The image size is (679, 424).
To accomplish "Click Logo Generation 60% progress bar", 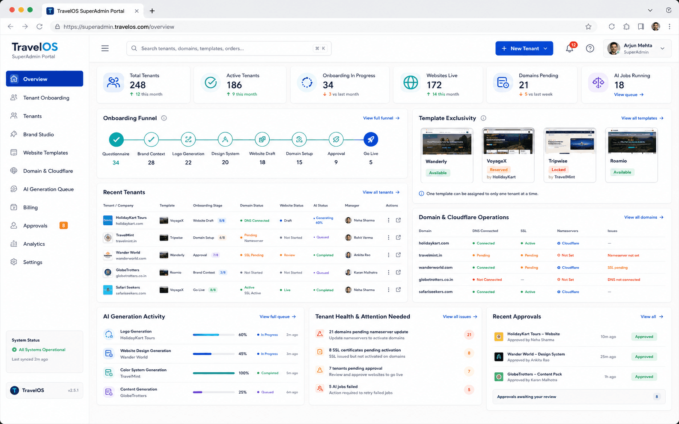I will click(214, 335).
